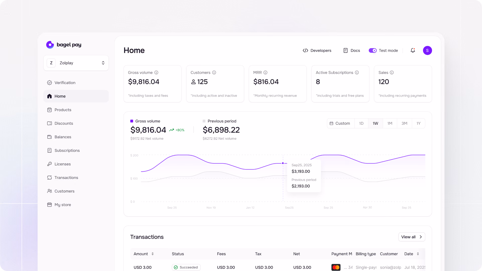
Task: Click the $3,193.00 tooltip value
Action: pos(301,171)
